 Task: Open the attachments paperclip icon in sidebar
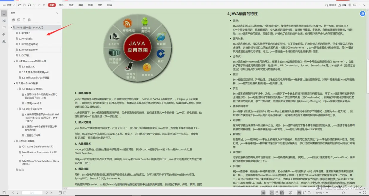(4, 34)
